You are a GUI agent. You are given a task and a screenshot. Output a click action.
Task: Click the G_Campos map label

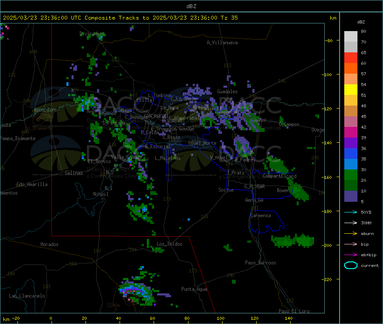(x=289, y=124)
